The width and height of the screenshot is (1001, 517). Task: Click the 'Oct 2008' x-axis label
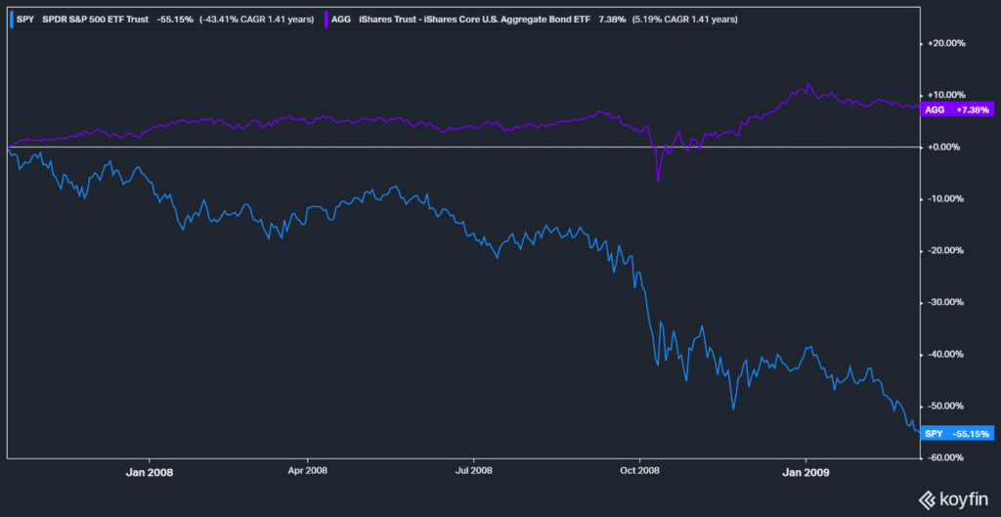(x=640, y=473)
